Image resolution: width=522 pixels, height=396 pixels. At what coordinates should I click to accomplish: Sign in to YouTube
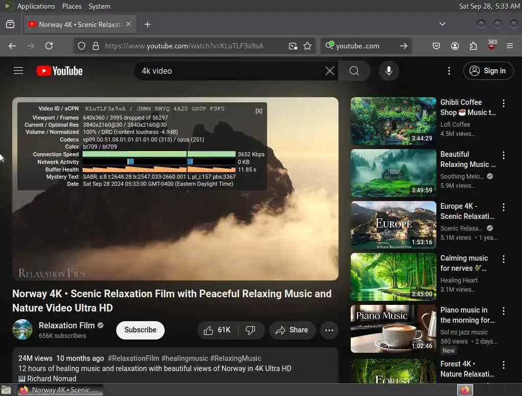[x=488, y=71]
